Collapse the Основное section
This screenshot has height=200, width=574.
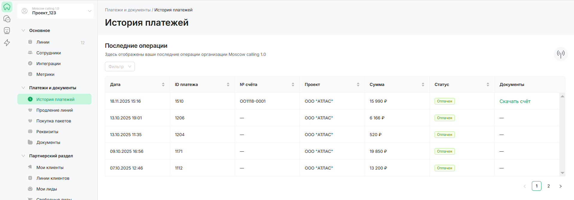point(23,30)
